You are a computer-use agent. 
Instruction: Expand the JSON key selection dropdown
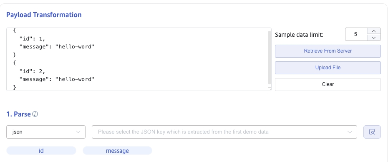(224, 132)
